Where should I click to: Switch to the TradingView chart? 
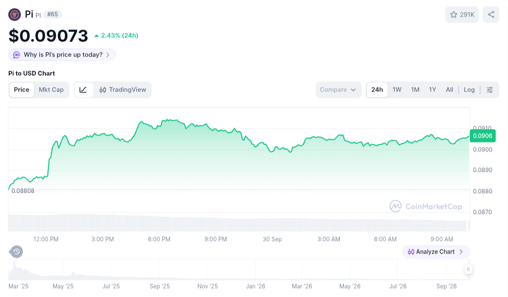(123, 90)
